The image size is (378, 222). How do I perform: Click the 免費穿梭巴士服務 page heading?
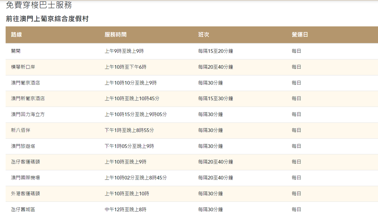(x=39, y=5)
